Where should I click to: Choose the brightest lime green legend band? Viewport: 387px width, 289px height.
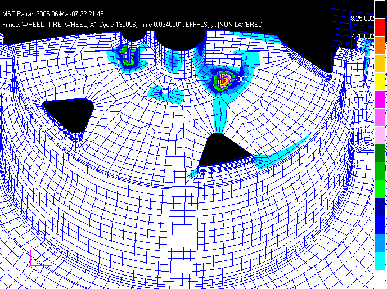380,189
